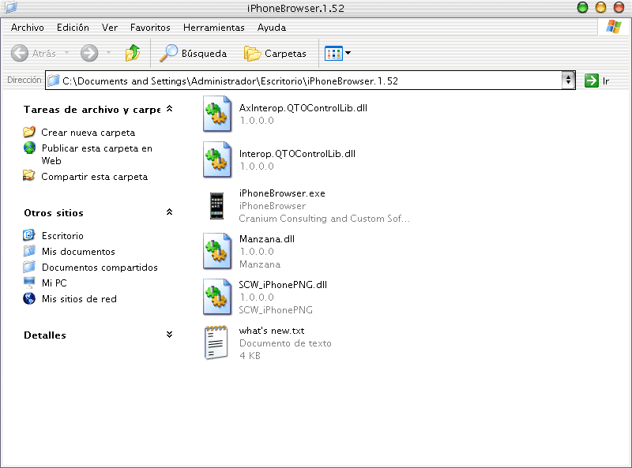Click file name SCW_iPhonePNG.dll
Image resolution: width=632 pixels, height=468 pixels.
(283, 285)
